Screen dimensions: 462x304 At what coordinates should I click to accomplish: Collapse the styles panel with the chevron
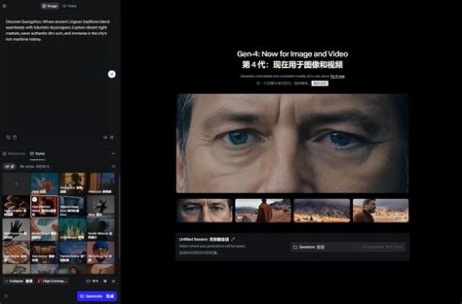pos(113,154)
